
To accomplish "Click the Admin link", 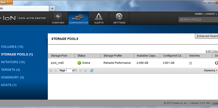I will 198,14.
